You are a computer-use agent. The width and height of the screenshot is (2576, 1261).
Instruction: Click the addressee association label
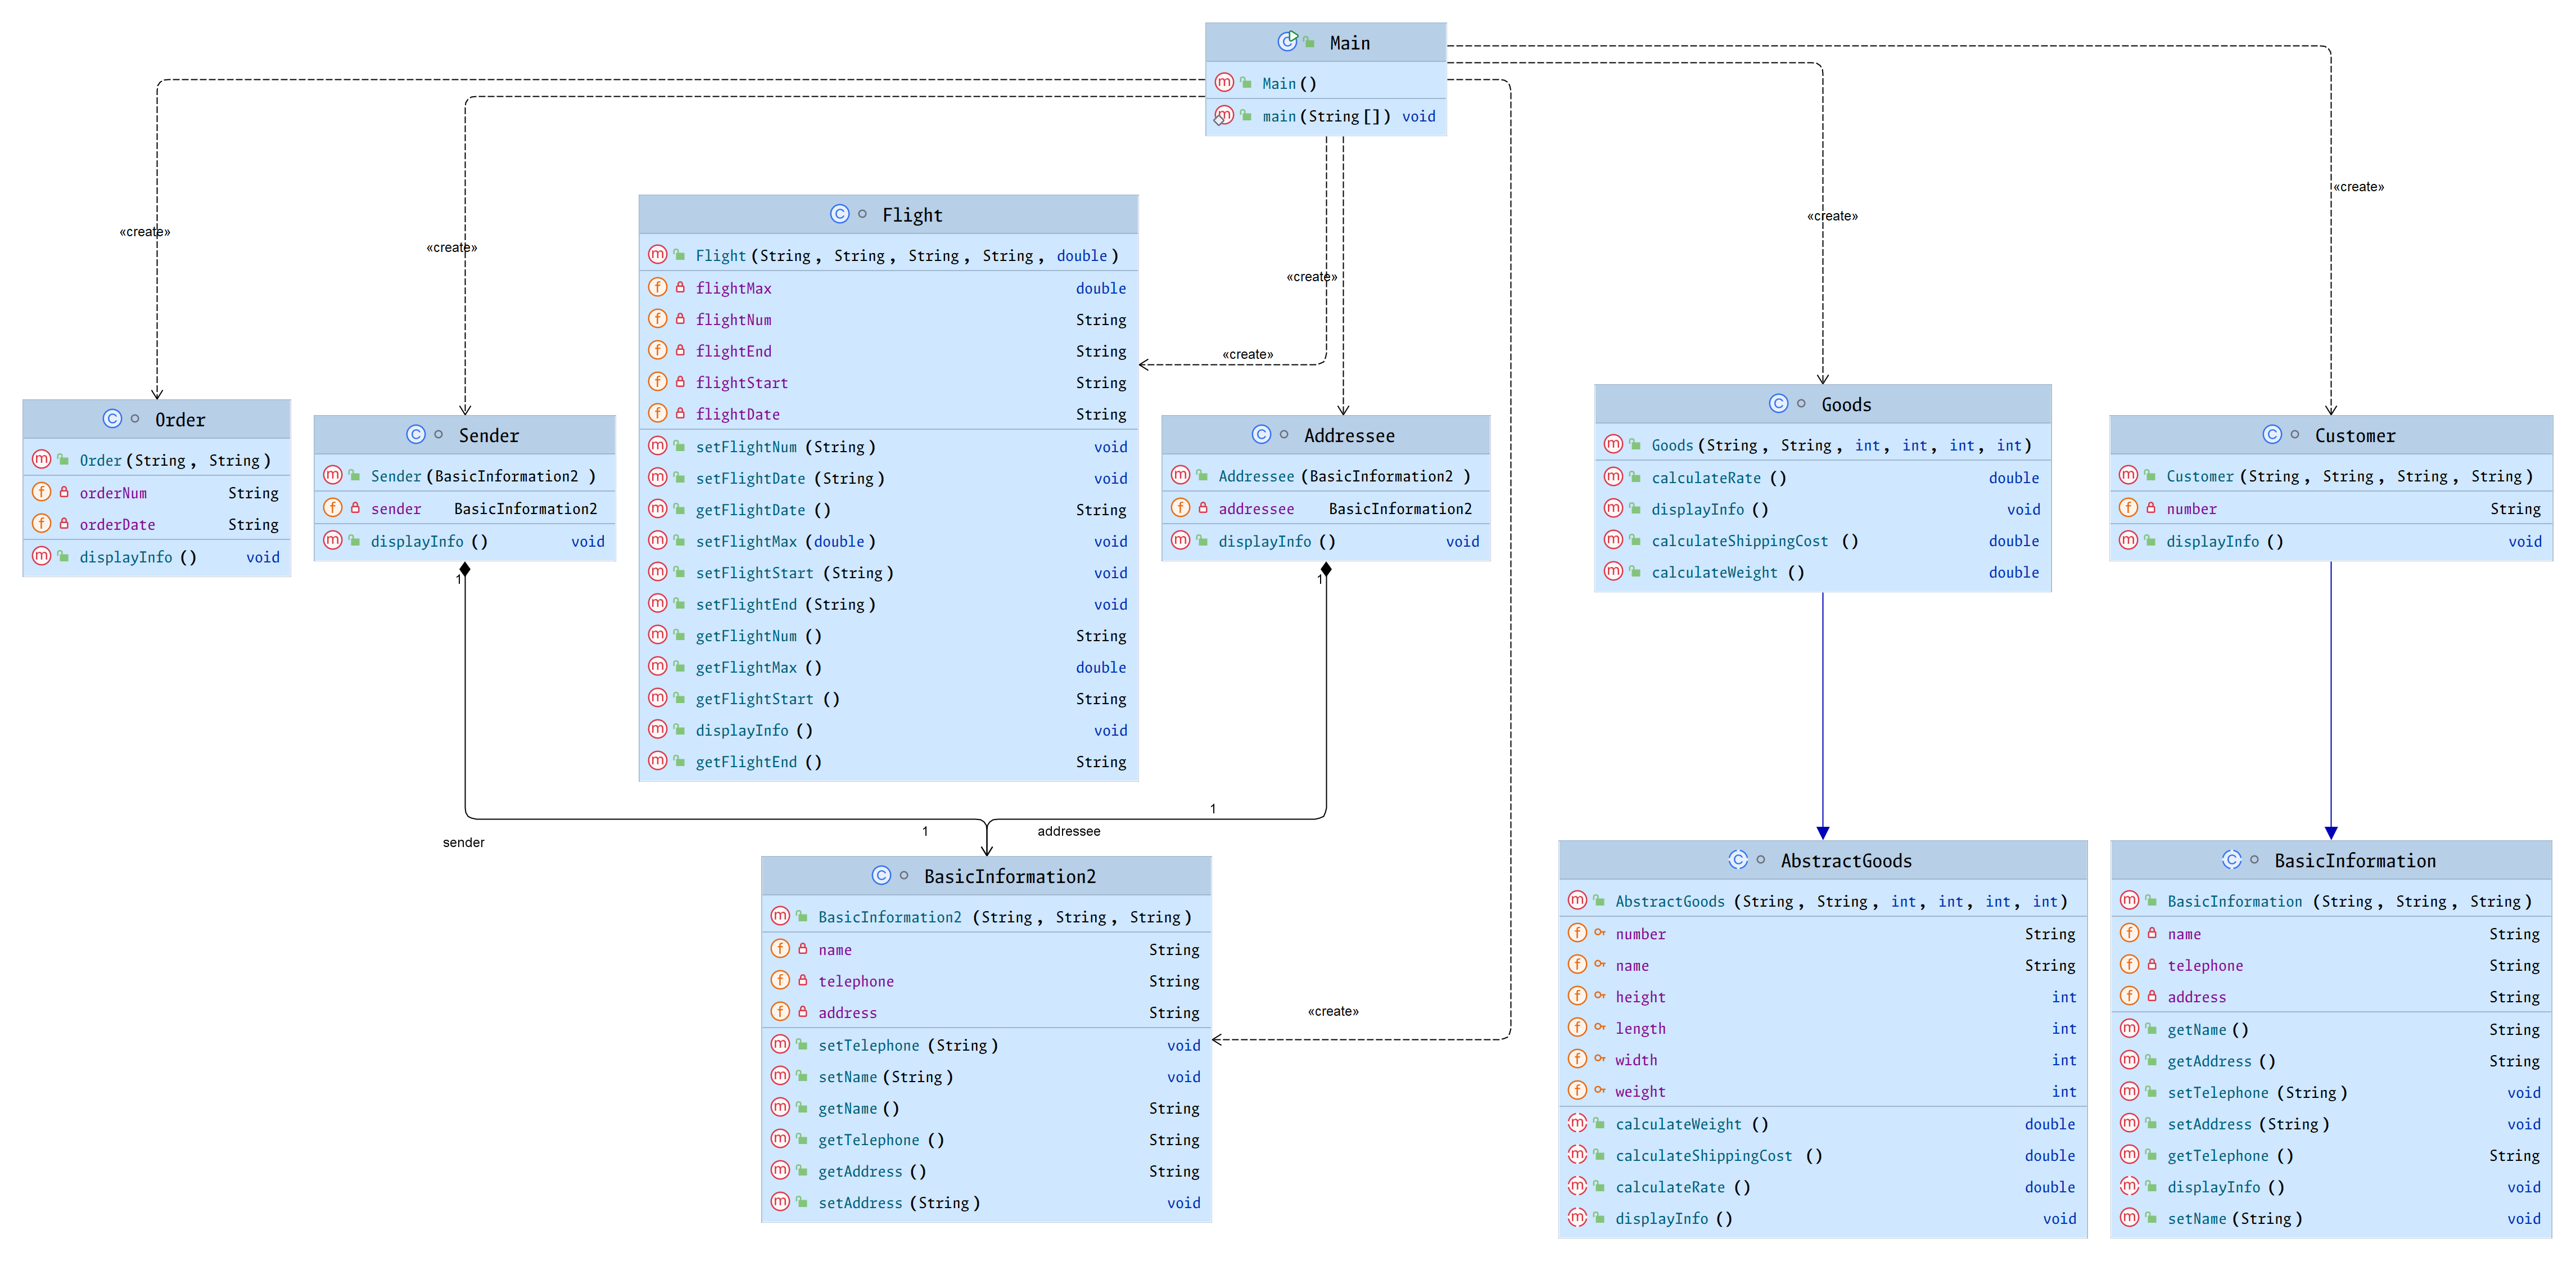pyautogui.click(x=1068, y=831)
